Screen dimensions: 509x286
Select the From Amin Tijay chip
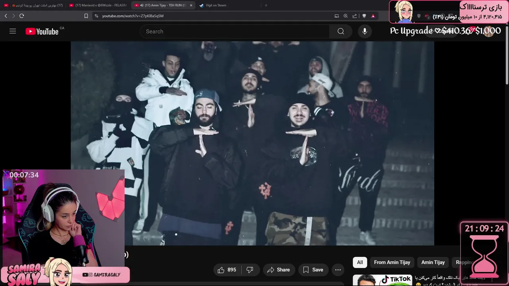coord(392,262)
